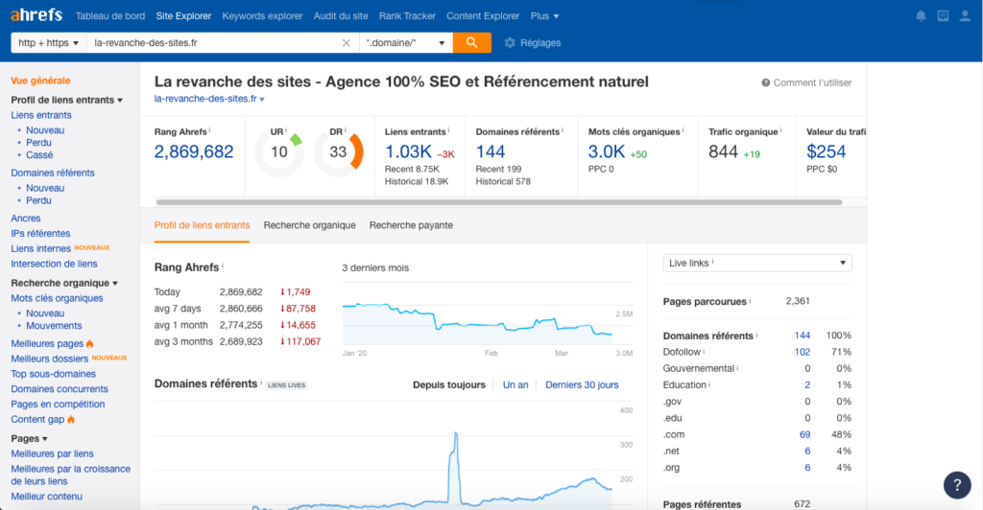Screen dimensions: 983x510
Task: Open Mouvements in sidebar
Action: 54,326
